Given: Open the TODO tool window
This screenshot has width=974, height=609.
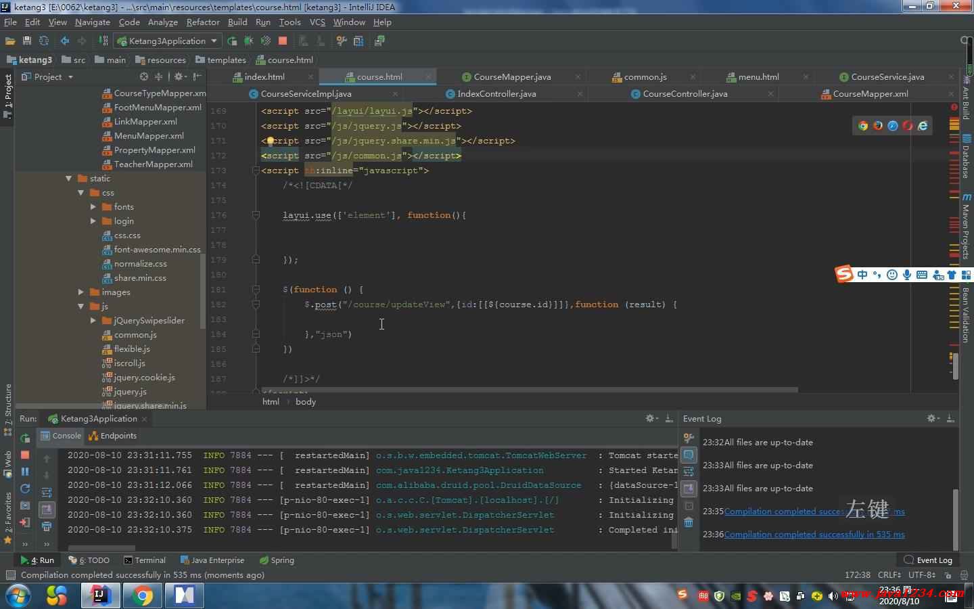Looking at the screenshot, I should click(x=89, y=560).
